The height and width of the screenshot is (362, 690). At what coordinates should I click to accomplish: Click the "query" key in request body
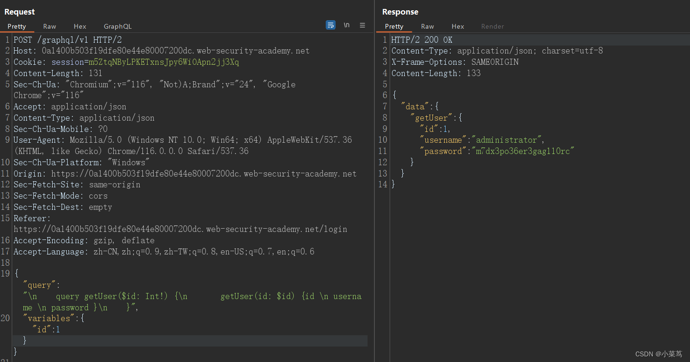[39, 285]
